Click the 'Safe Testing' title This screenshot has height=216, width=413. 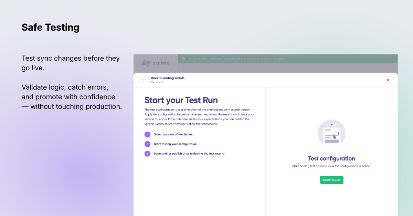[x=51, y=27]
